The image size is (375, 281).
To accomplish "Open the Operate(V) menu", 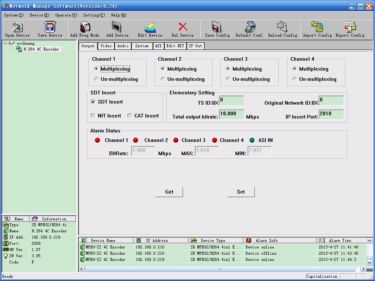I will coord(66,15).
